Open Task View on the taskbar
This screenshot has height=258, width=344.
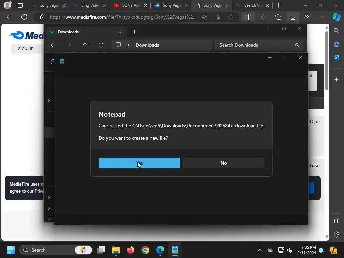coord(101,250)
